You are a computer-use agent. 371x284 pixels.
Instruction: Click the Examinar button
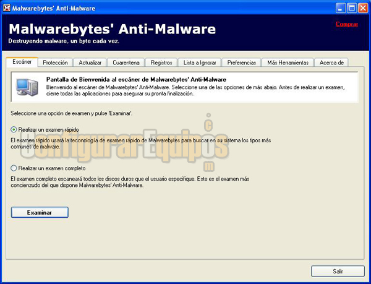(x=40, y=212)
